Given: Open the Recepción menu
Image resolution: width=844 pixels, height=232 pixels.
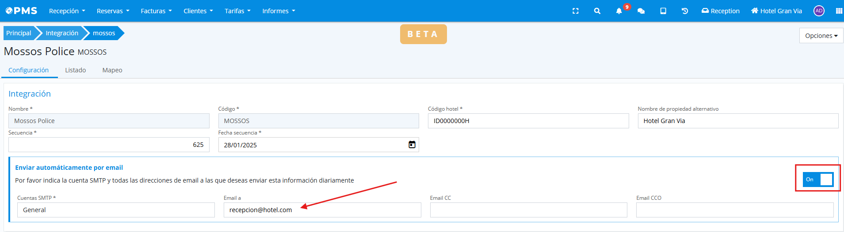Looking at the screenshot, I should (x=67, y=11).
